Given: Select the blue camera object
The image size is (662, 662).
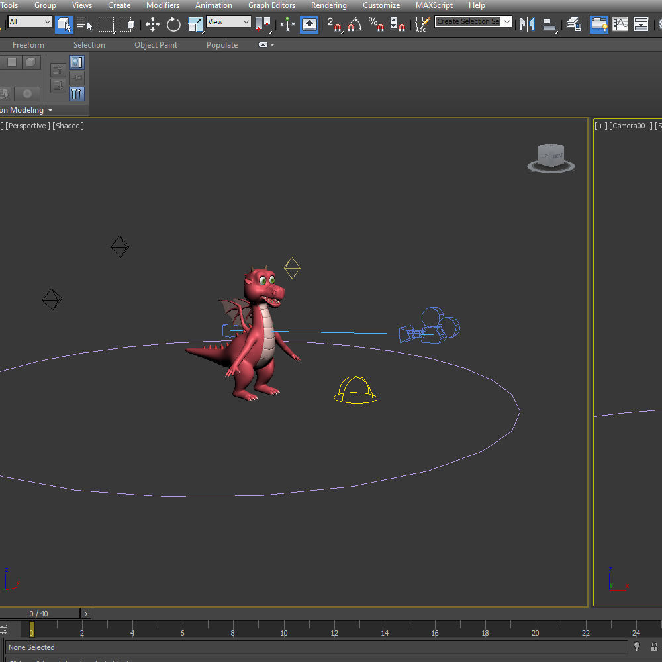Looking at the screenshot, I should (430, 326).
